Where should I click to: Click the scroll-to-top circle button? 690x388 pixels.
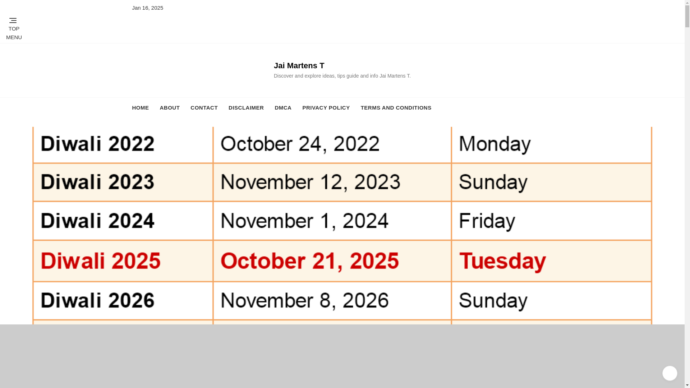point(670,373)
